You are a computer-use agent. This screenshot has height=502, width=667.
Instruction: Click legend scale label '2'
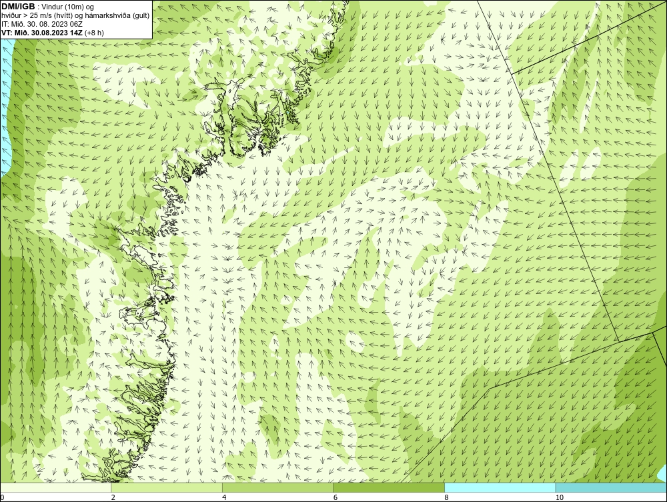coord(113,497)
